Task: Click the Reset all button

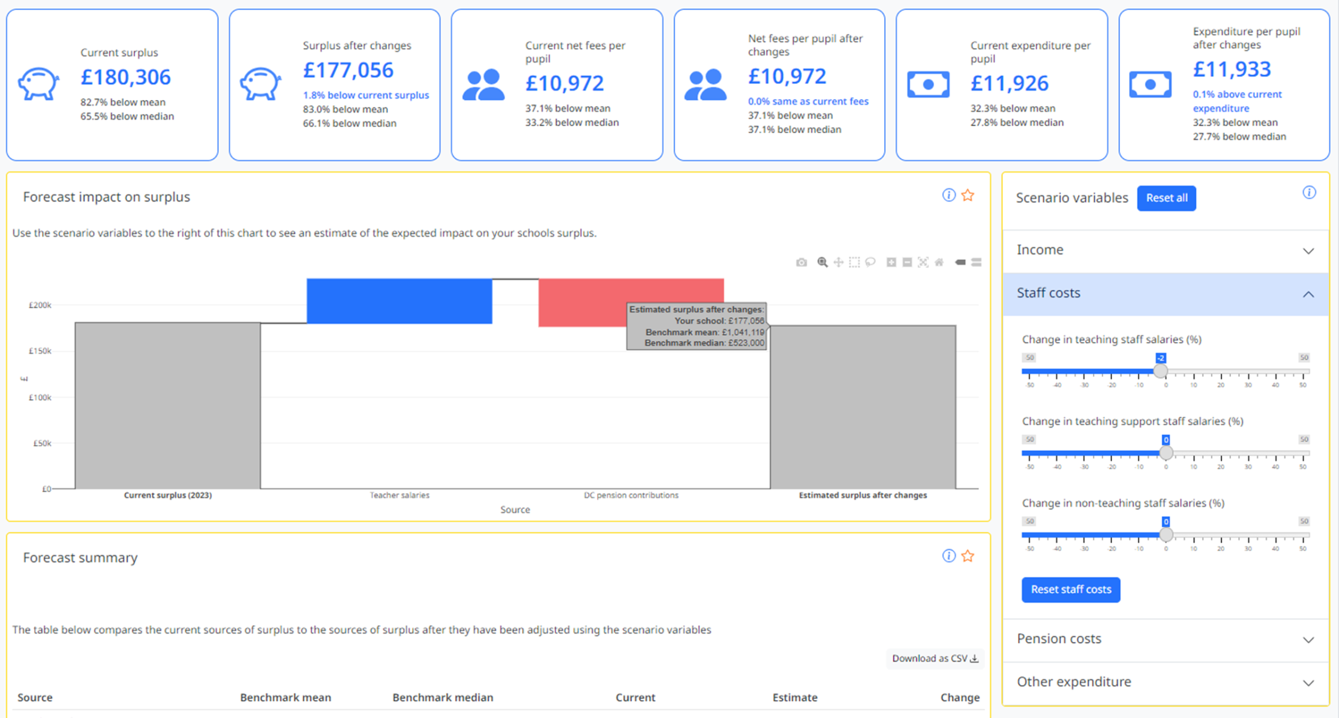Action: coord(1166,198)
